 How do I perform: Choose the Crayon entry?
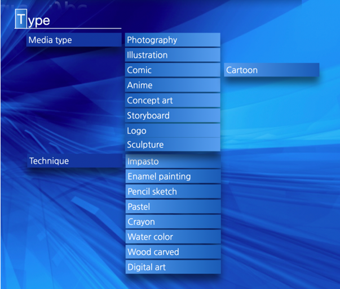point(173,222)
